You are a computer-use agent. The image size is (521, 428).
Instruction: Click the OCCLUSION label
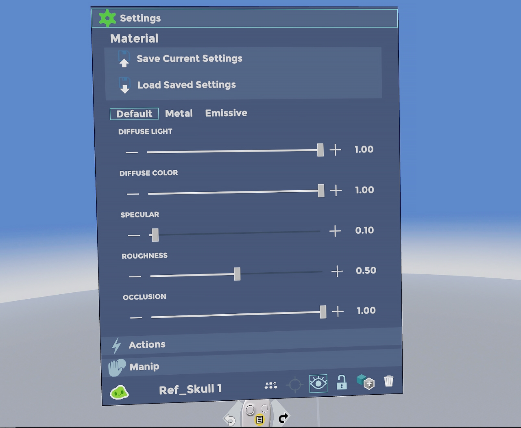144,297
